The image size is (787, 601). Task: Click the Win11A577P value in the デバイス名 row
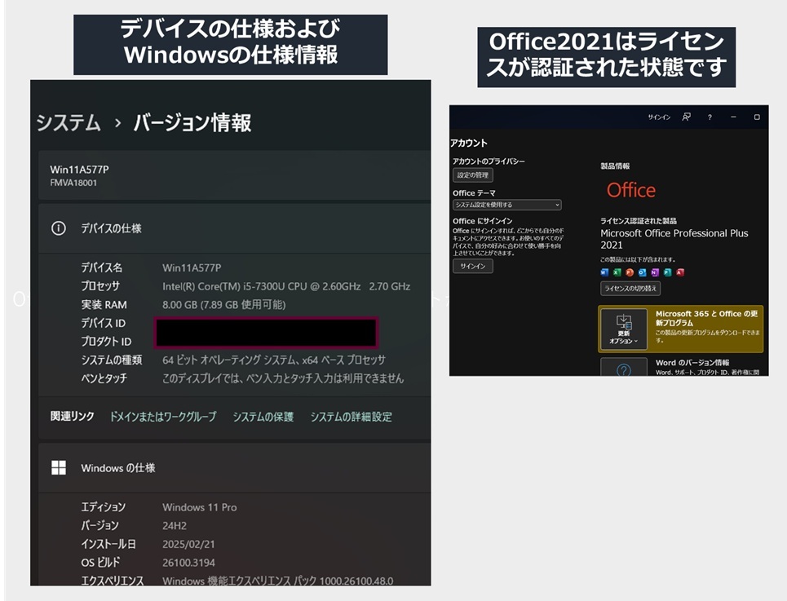[192, 268]
